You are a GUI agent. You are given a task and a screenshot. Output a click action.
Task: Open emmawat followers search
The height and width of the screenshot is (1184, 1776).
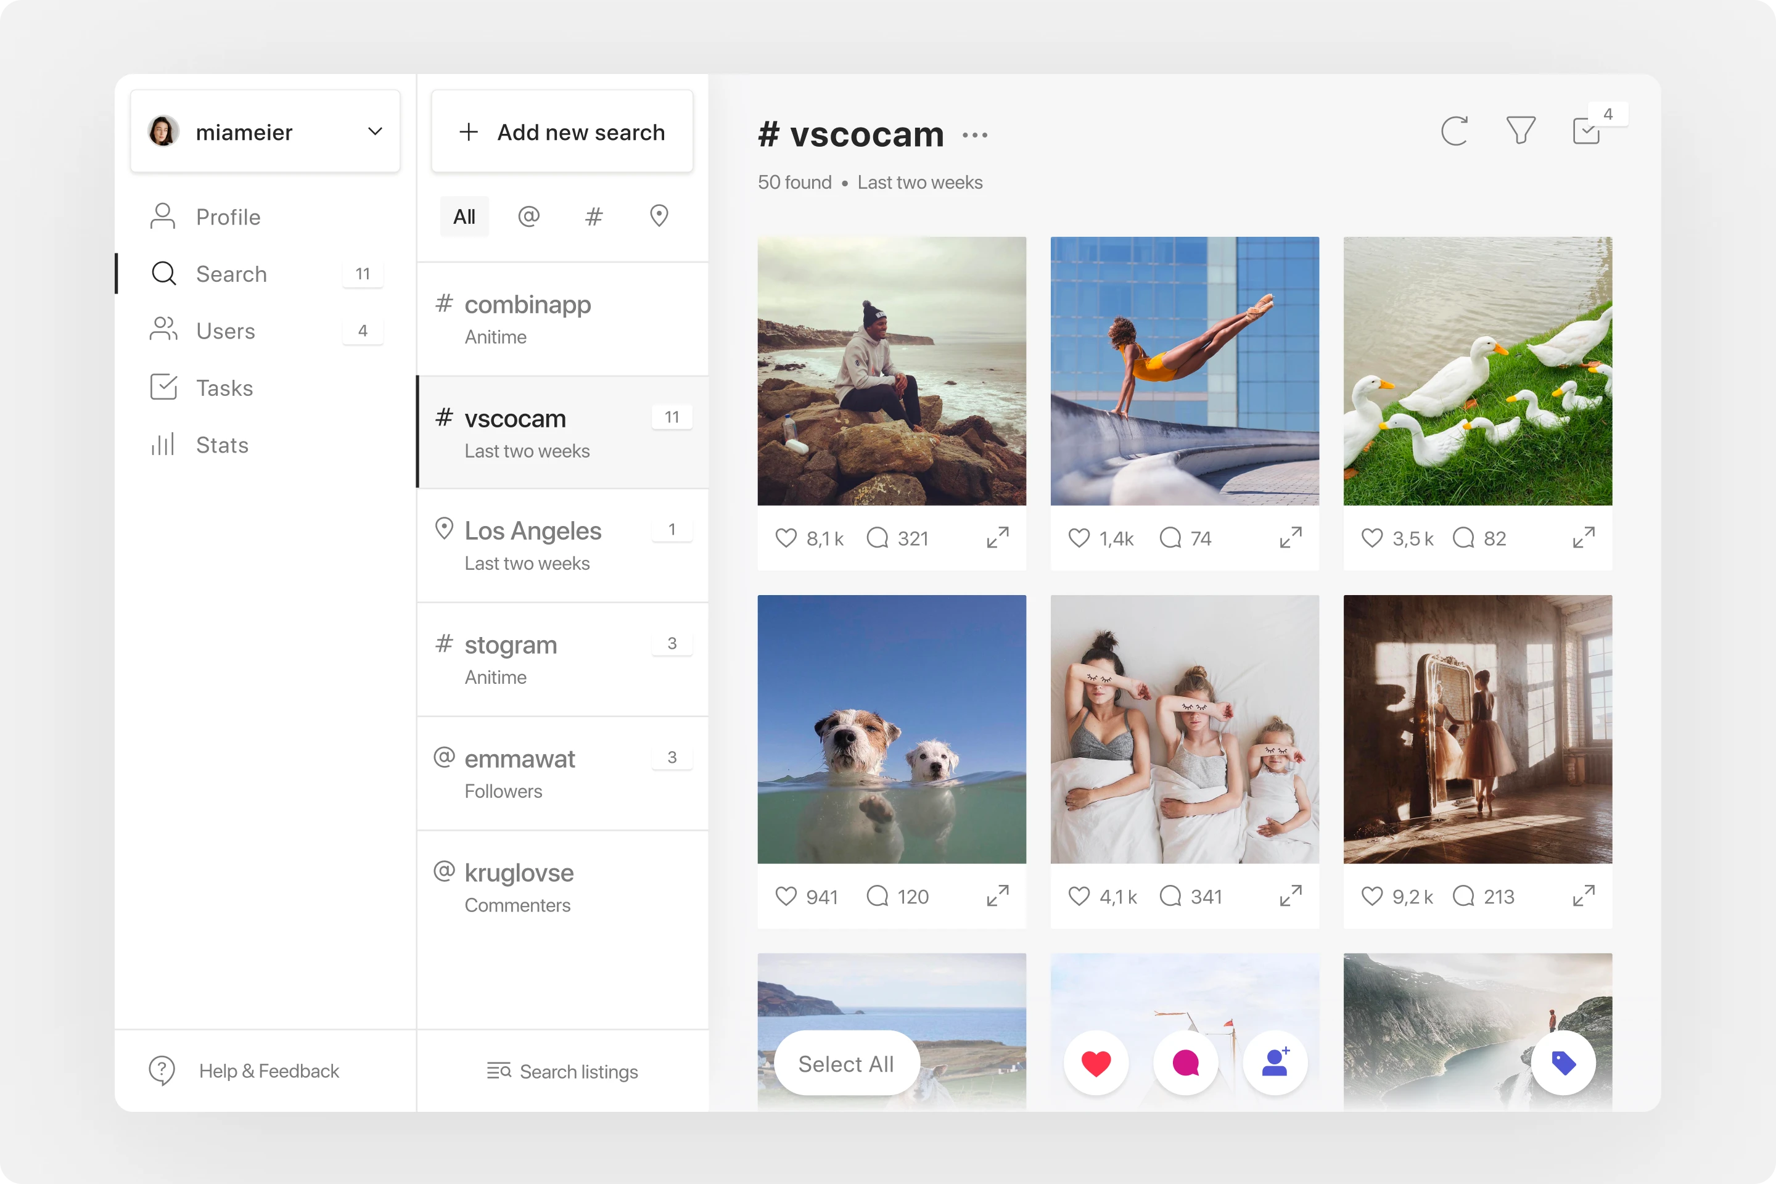[562, 773]
